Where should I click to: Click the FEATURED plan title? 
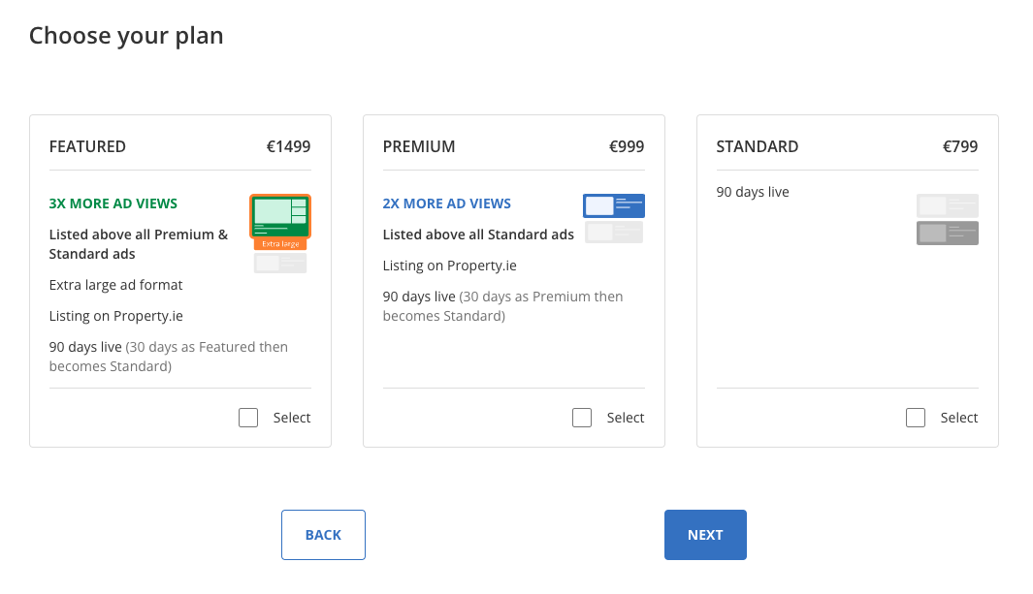(87, 146)
